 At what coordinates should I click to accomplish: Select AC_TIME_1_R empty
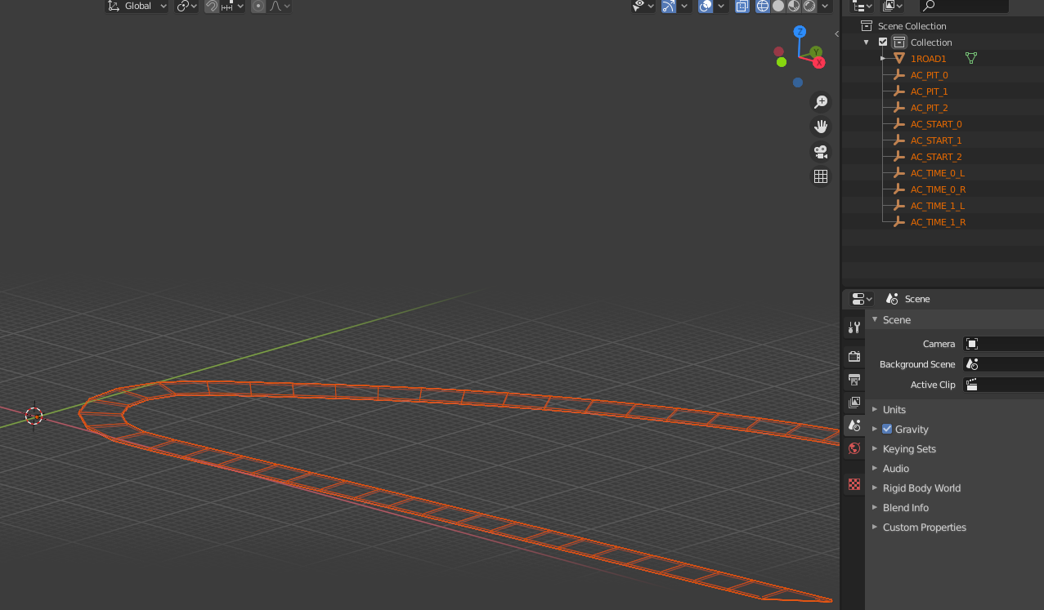click(939, 222)
